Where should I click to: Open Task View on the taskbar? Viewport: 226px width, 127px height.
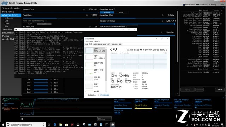tap(49, 125)
